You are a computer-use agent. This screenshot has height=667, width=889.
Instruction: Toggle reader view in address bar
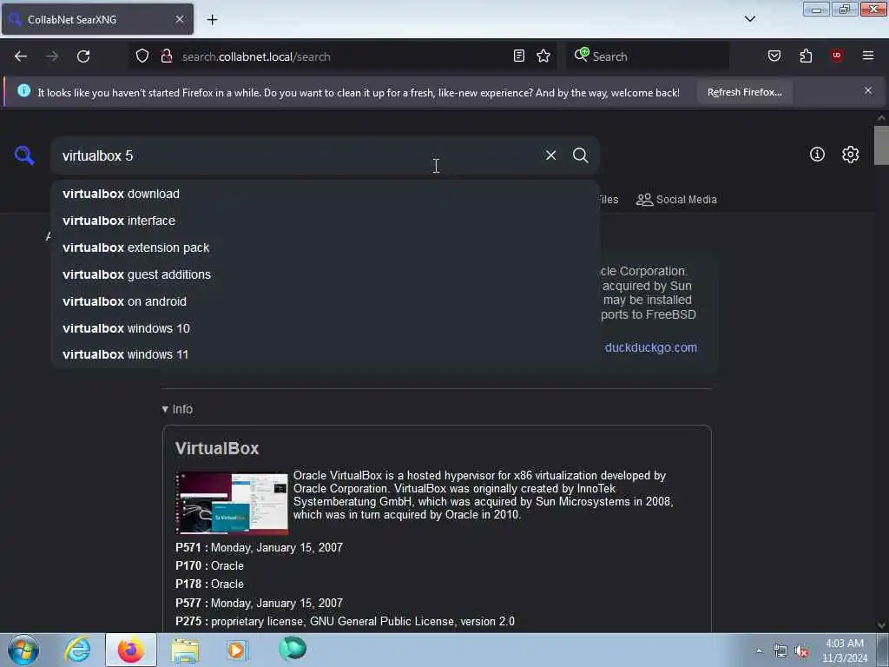(x=519, y=56)
